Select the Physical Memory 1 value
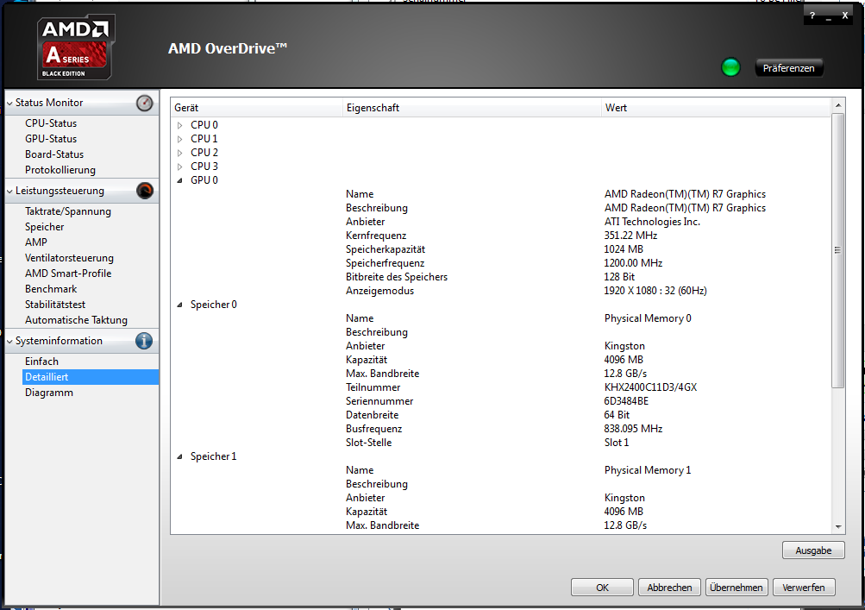The image size is (865, 610). click(648, 469)
